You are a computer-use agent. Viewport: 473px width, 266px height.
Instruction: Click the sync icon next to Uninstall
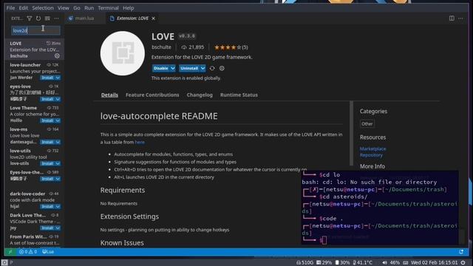[212, 69]
